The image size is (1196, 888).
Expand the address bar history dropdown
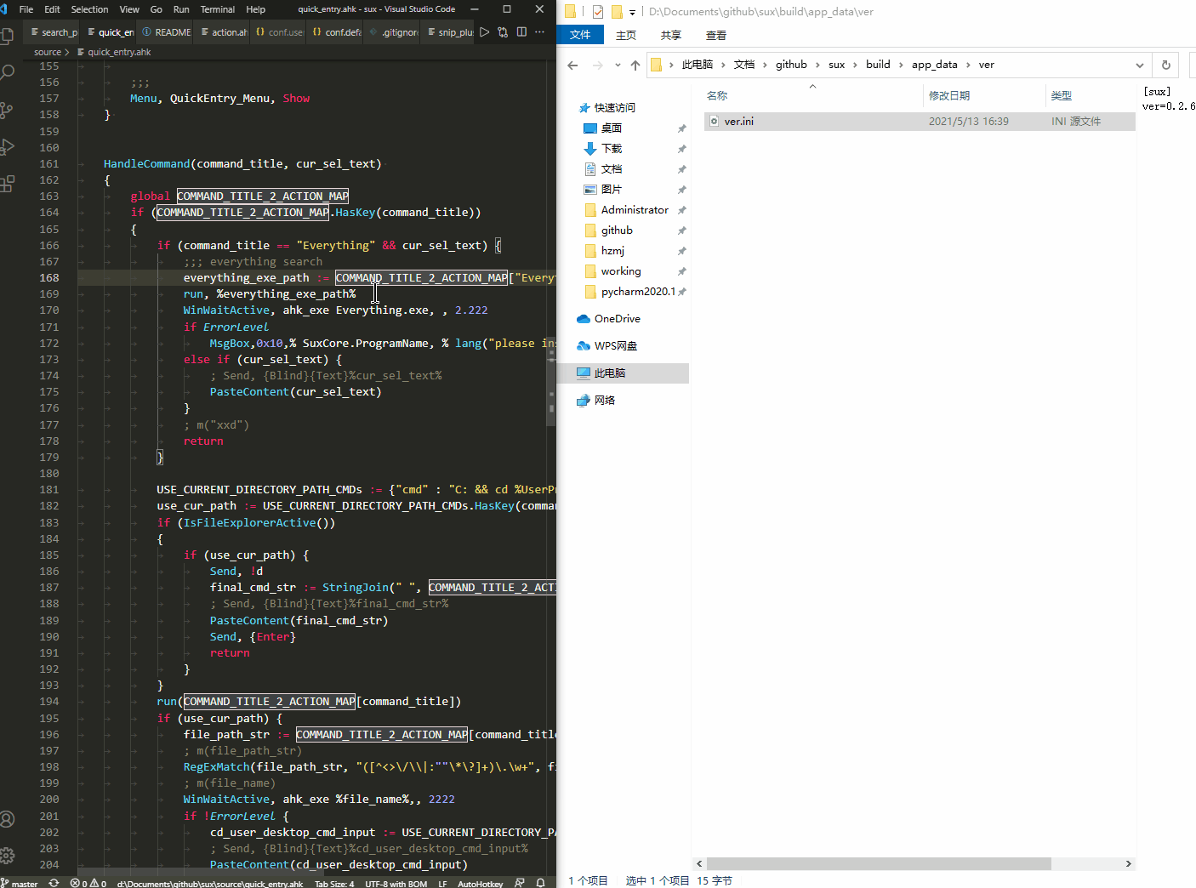pos(1139,65)
